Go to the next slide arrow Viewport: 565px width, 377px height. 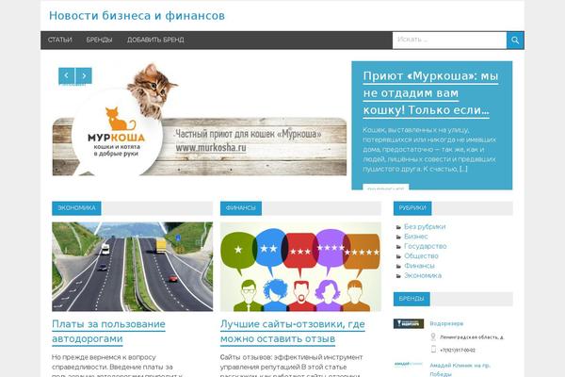pos(84,75)
